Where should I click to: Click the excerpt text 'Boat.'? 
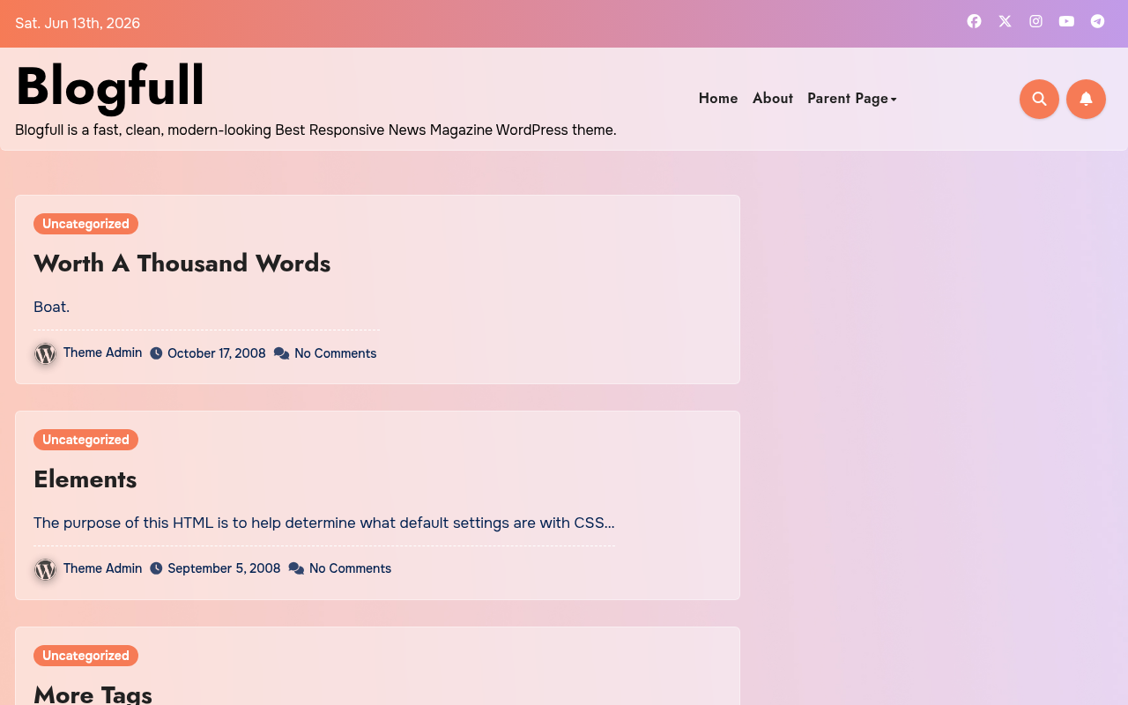click(x=51, y=307)
